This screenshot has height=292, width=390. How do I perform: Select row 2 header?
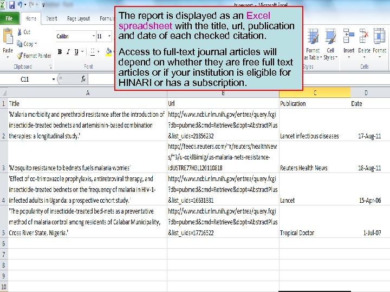[4, 125]
